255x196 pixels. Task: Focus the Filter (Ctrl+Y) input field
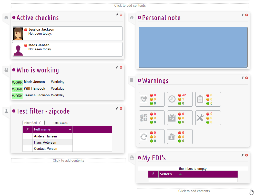34,123
